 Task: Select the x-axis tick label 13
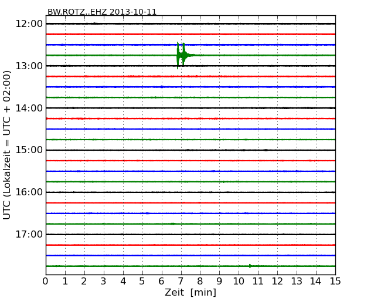point(297,282)
